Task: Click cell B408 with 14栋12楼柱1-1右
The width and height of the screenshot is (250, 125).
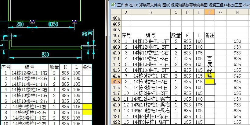Action: [150, 41]
